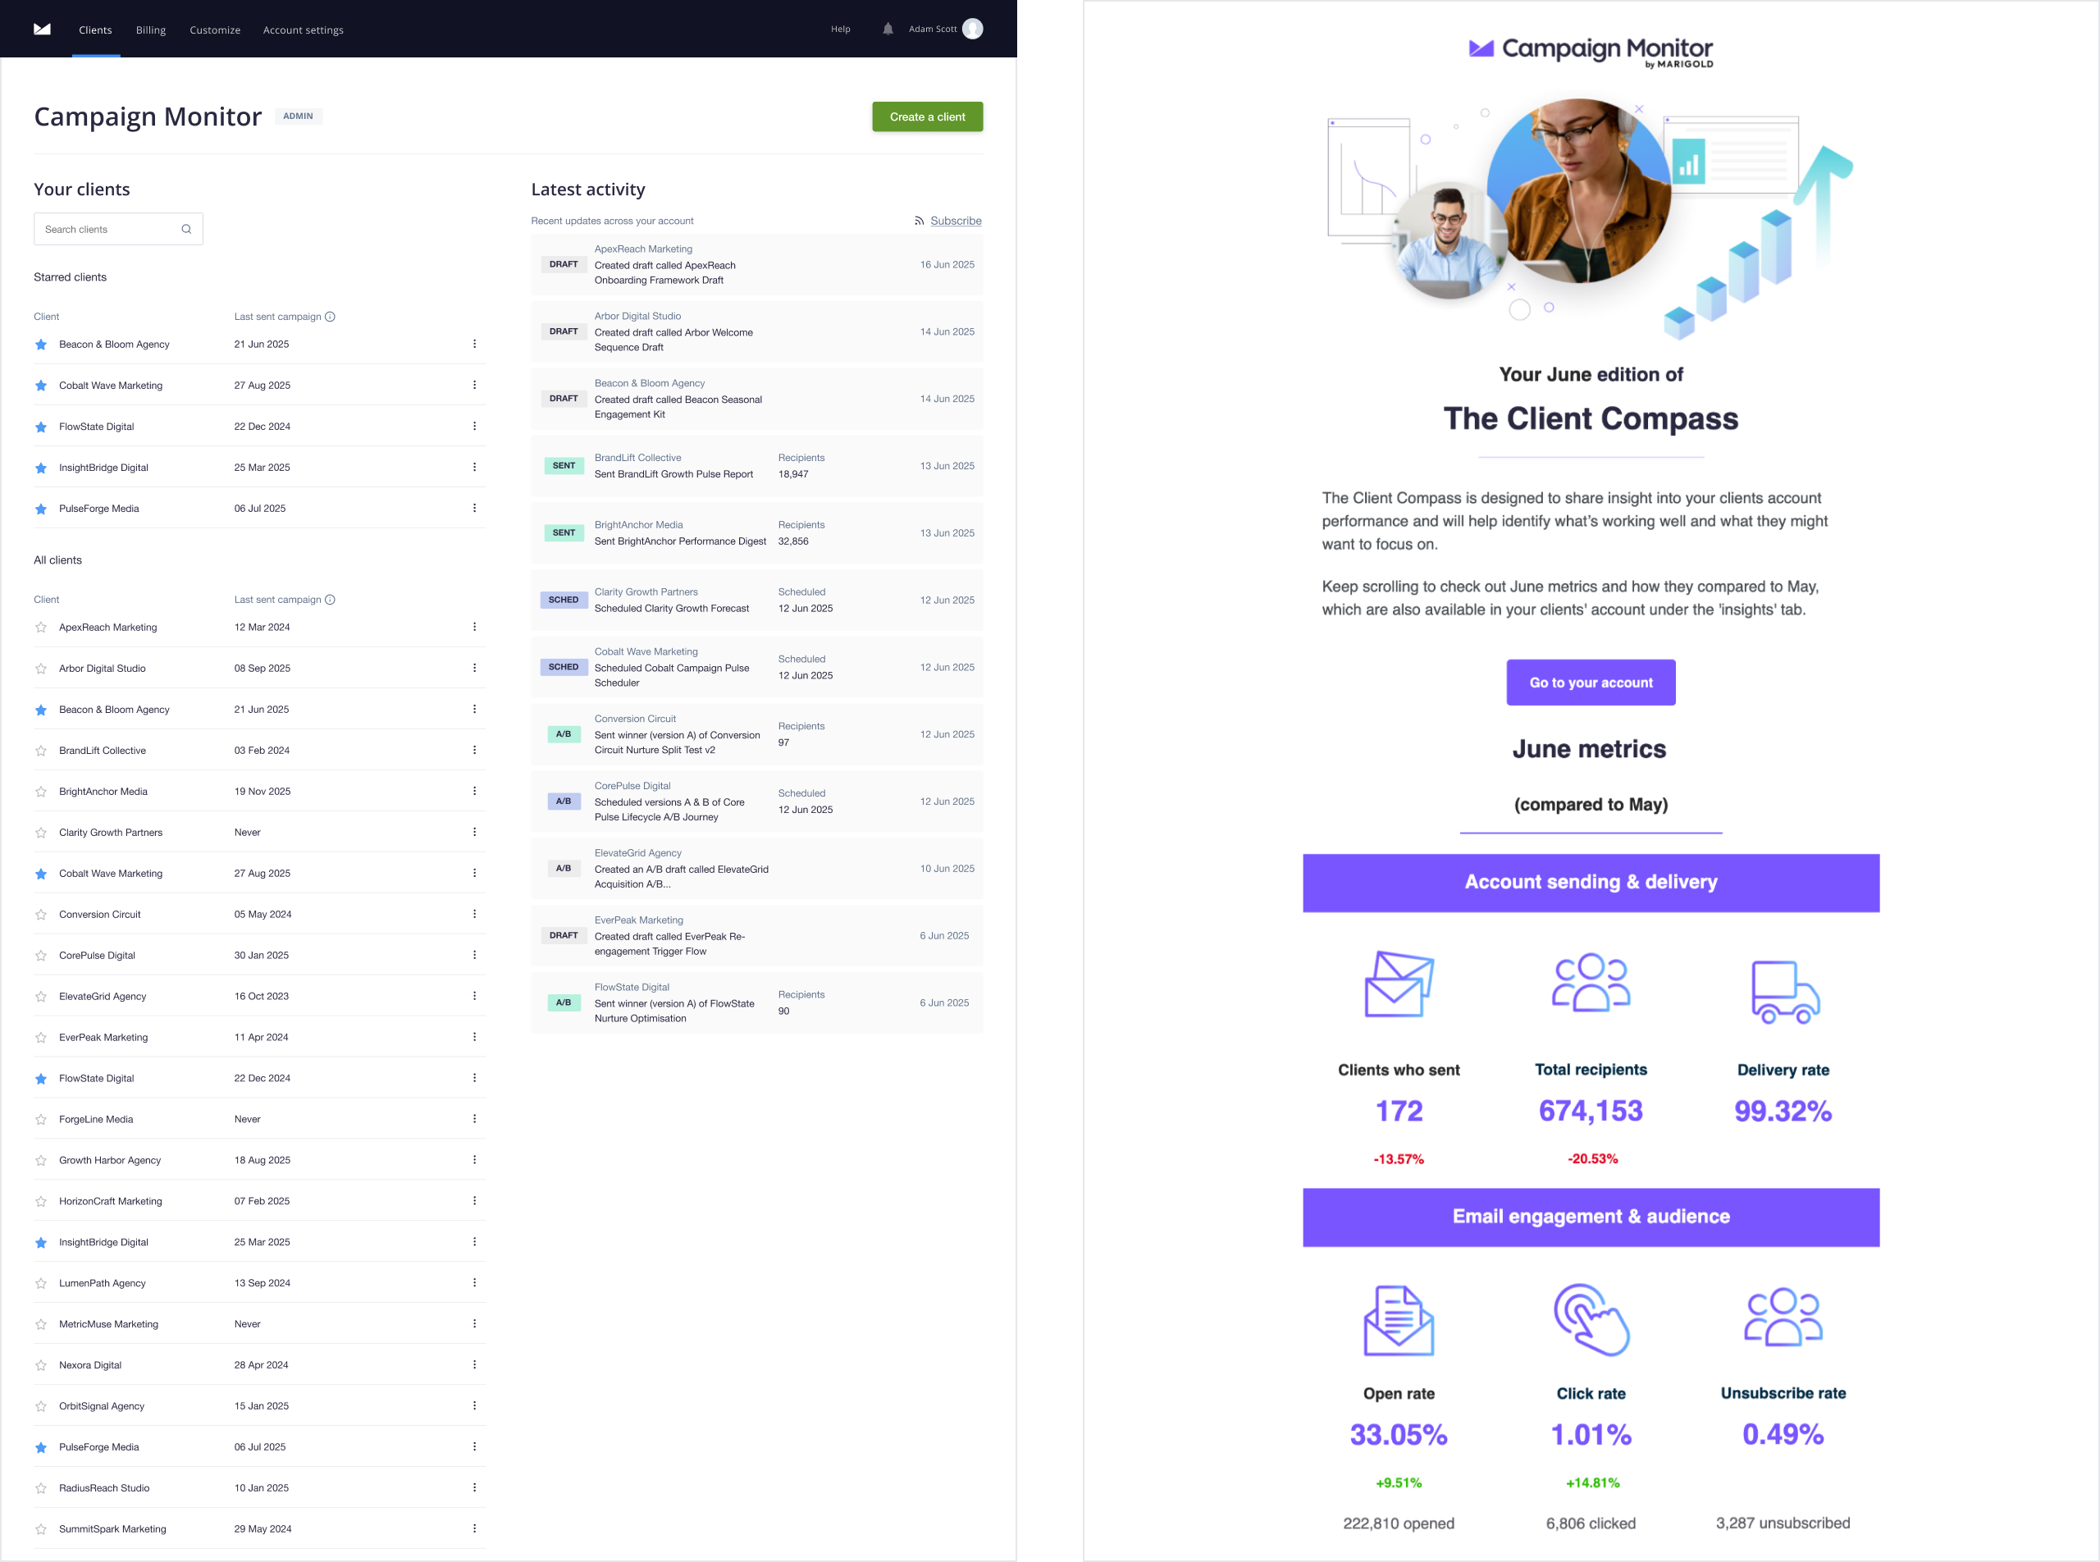Open the three-dot menu for ForgeLine Media
The image size is (2100, 1562).
click(x=475, y=1120)
